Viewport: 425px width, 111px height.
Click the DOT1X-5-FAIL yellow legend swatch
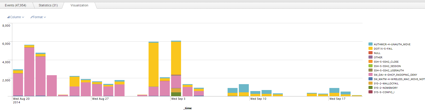point(370,49)
